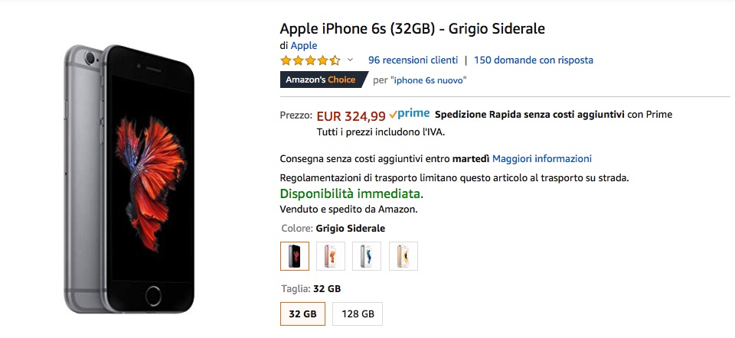The image size is (735, 338).
Task: Open the 96 recensioni clienti link
Action: pyautogui.click(x=413, y=60)
